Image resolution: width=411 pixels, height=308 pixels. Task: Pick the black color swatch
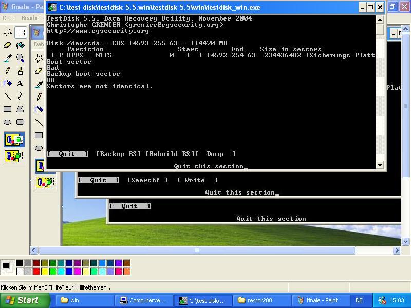coord(20,263)
